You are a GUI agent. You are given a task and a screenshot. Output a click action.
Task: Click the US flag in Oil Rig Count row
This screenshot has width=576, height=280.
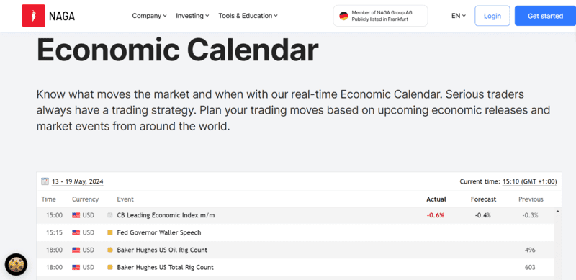76,250
